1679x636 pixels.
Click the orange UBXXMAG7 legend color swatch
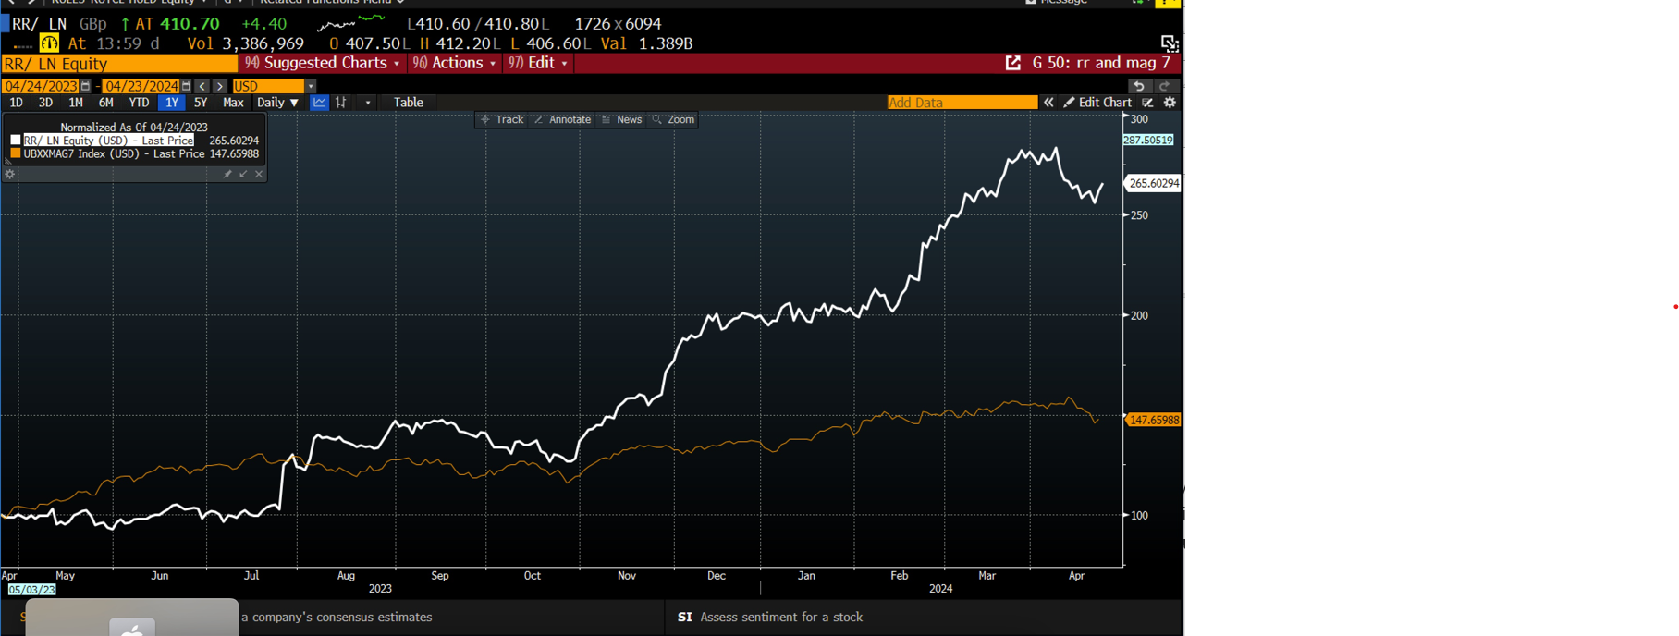click(16, 153)
